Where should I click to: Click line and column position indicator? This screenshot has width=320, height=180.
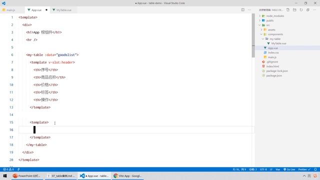pos(239,169)
